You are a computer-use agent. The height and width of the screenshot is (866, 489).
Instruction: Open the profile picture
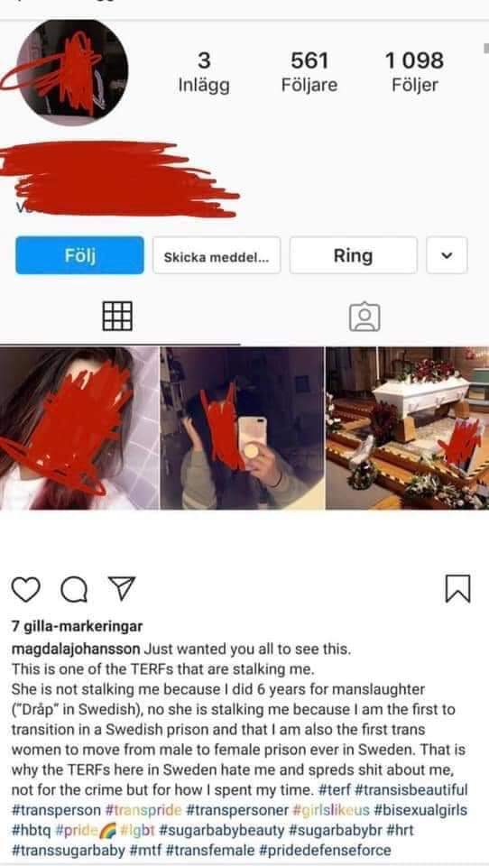(72, 70)
